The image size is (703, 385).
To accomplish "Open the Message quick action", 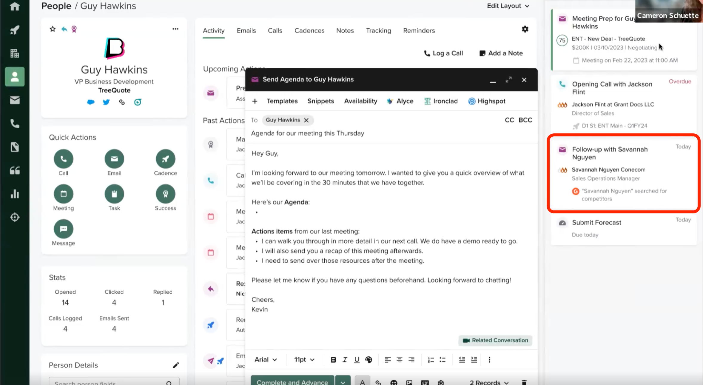I will (63, 229).
